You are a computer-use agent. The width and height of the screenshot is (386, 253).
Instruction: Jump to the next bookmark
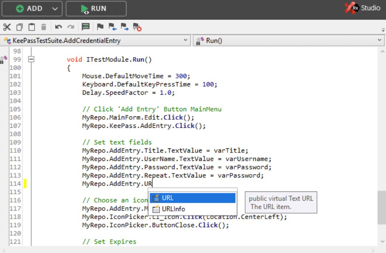pos(125,27)
